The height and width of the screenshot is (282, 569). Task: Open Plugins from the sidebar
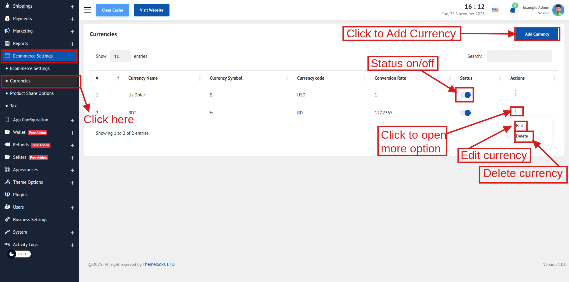coord(20,195)
